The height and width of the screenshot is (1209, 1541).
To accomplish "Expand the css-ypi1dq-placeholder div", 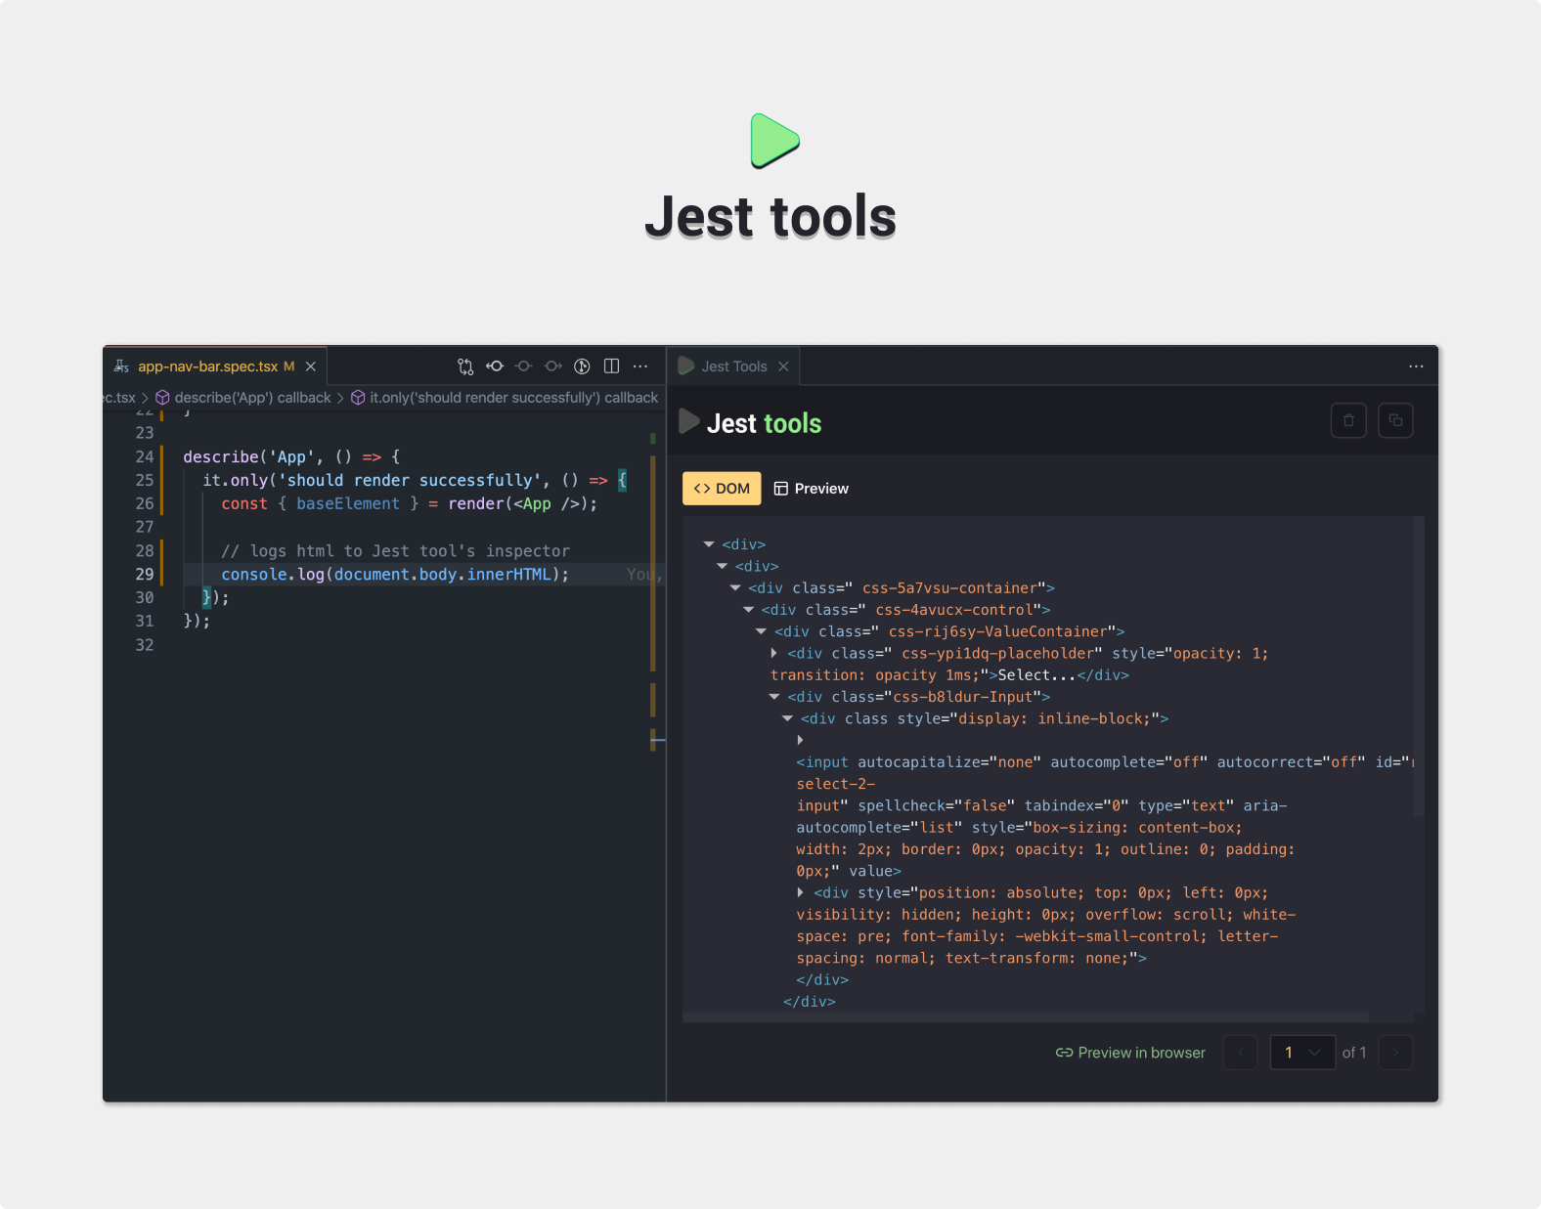I will pyautogui.click(x=774, y=653).
